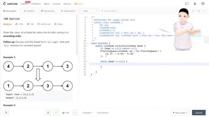This screenshot has width=209, height=117.
Task: Click the Share icon
Action: [55, 24]
